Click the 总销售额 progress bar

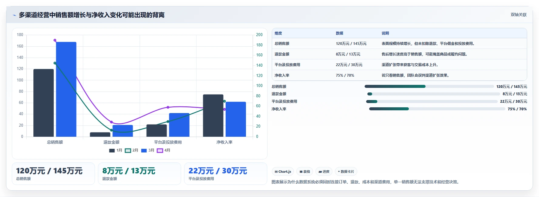(429, 86)
